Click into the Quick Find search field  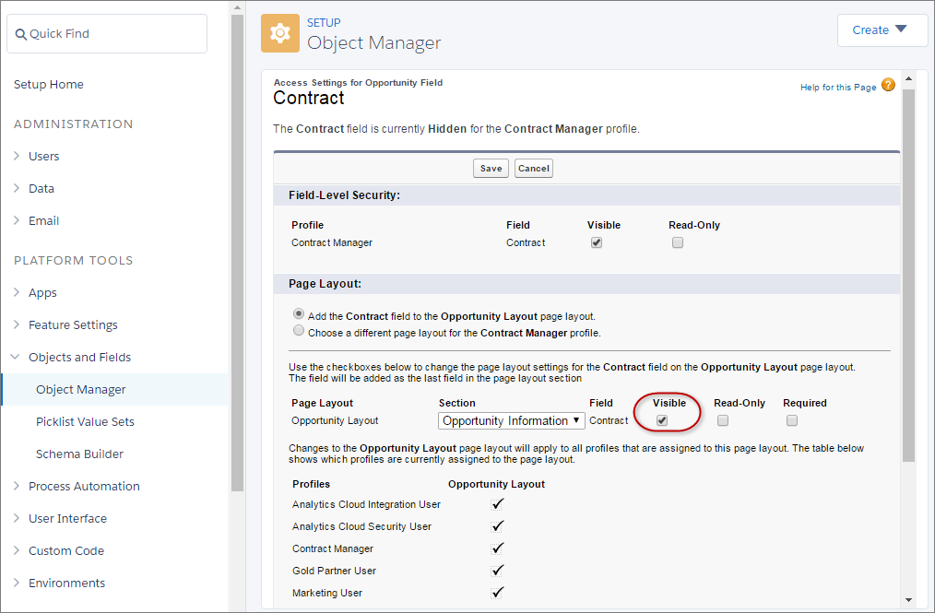click(107, 34)
